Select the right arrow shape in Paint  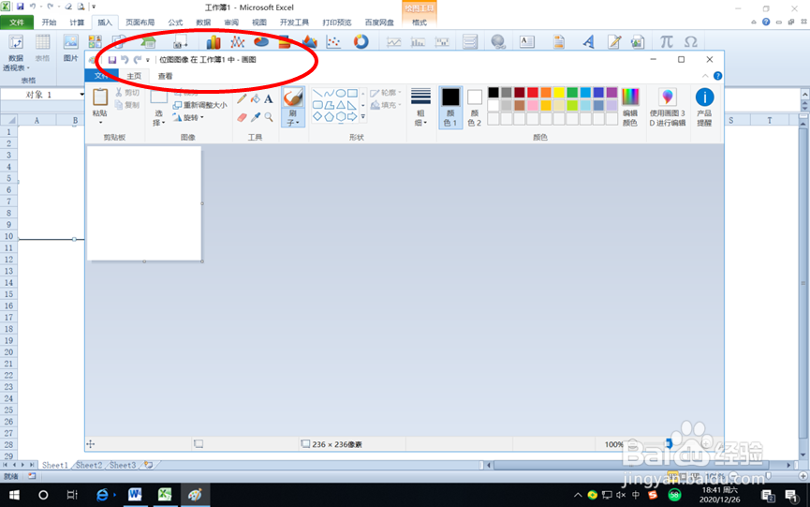click(x=352, y=117)
